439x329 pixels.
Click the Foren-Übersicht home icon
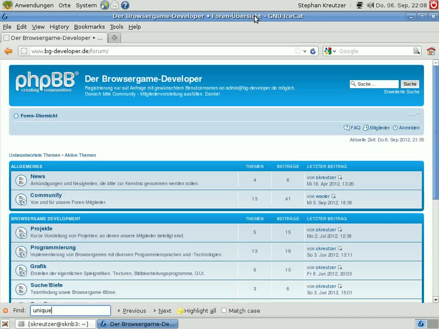(x=16, y=116)
